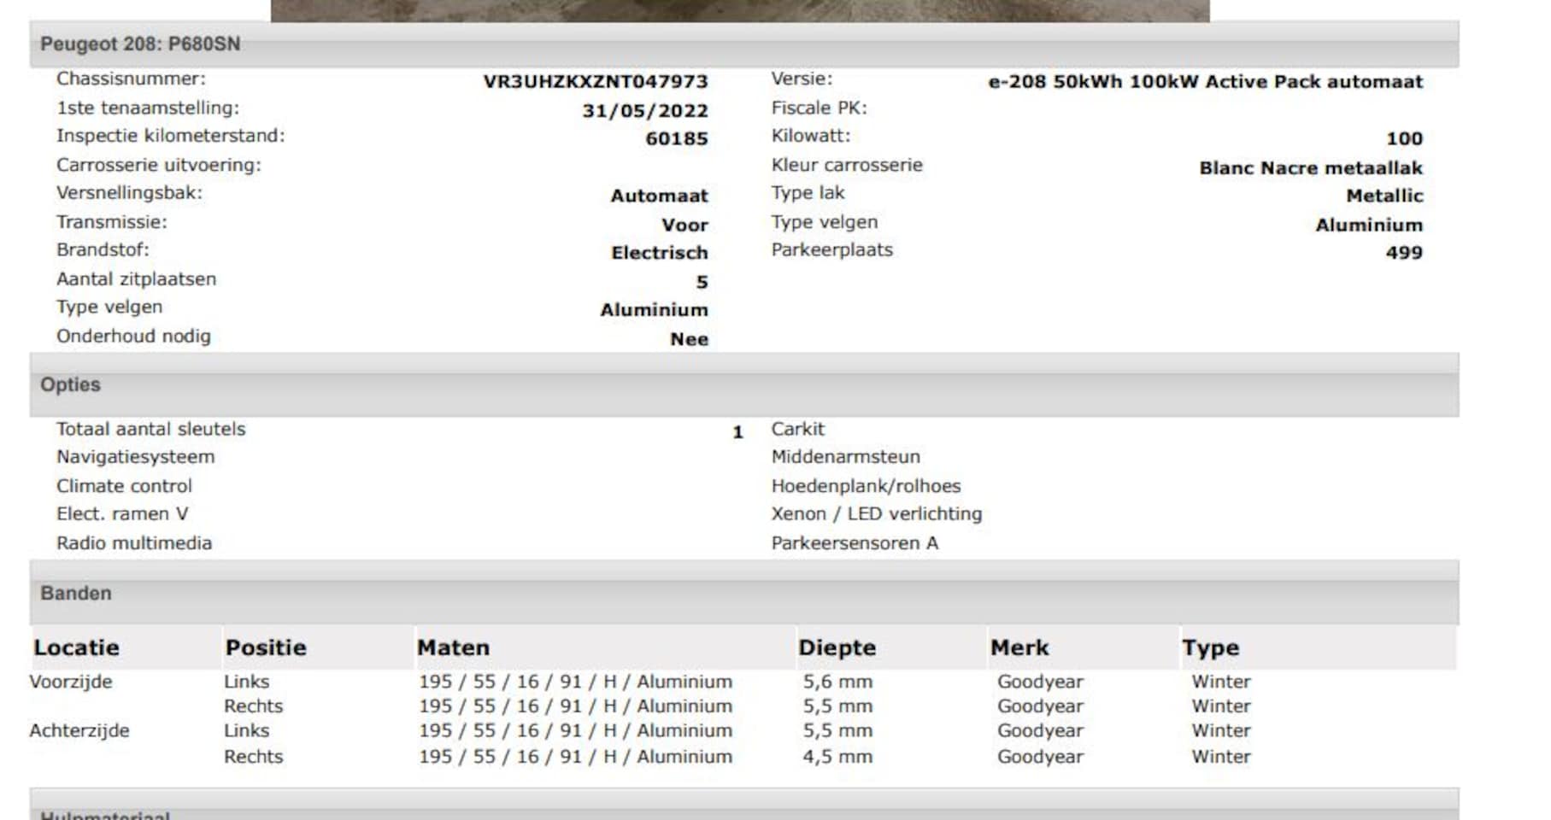Click the Navigatiesysteem option
Screen dimensions: 1551x820
point(135,458)
